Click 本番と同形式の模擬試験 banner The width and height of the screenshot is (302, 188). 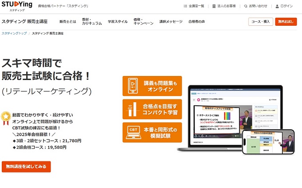[x=152, y=132]
